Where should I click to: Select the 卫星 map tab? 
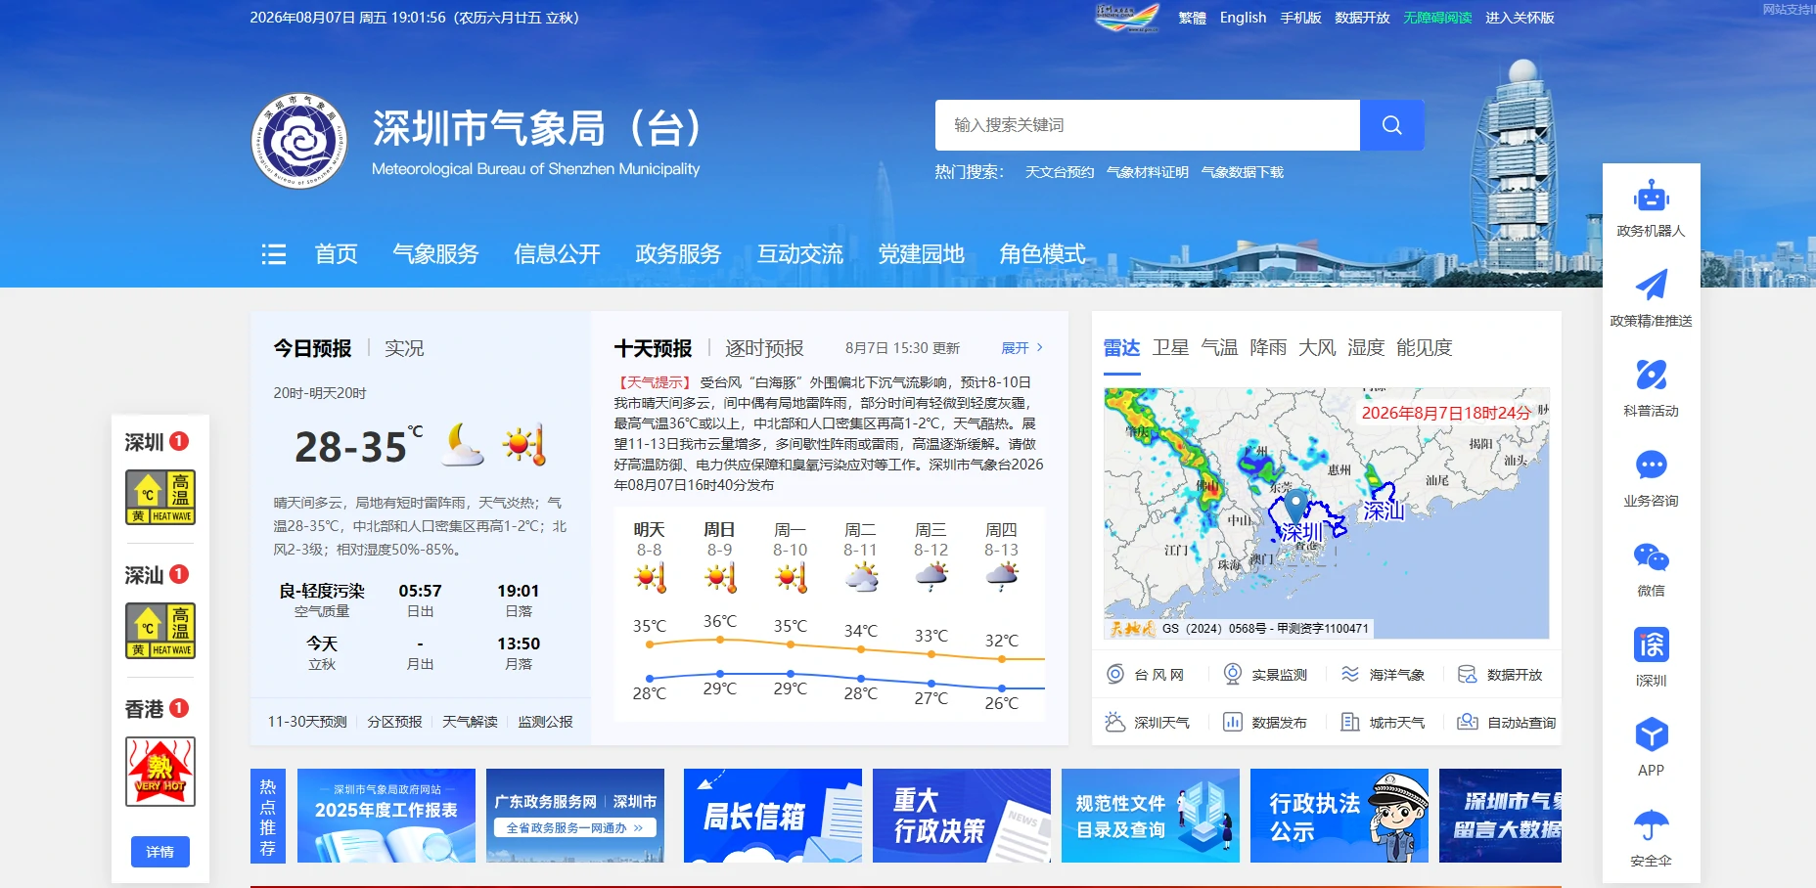point(1170,347)
